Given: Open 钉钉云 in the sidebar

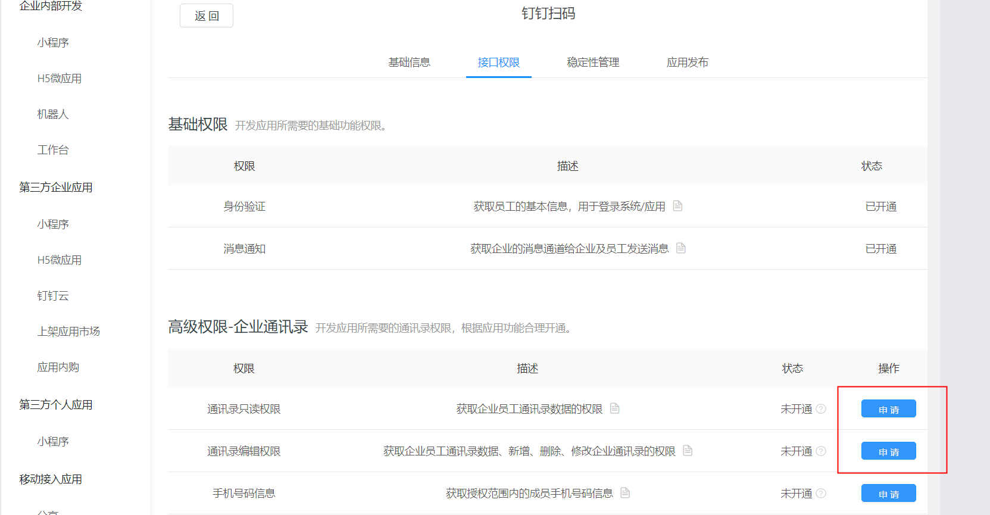Looking at the screenshot, I should tap(53, 296).
